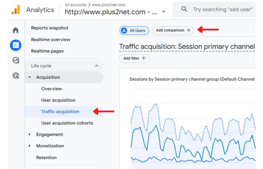
Task: Click the plus icon in Add comparison
Action: click(x=189, y=30)
